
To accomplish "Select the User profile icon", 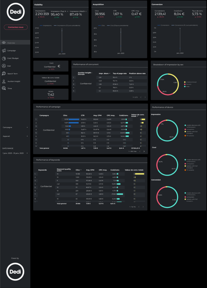I will click(x=4, y=66).
